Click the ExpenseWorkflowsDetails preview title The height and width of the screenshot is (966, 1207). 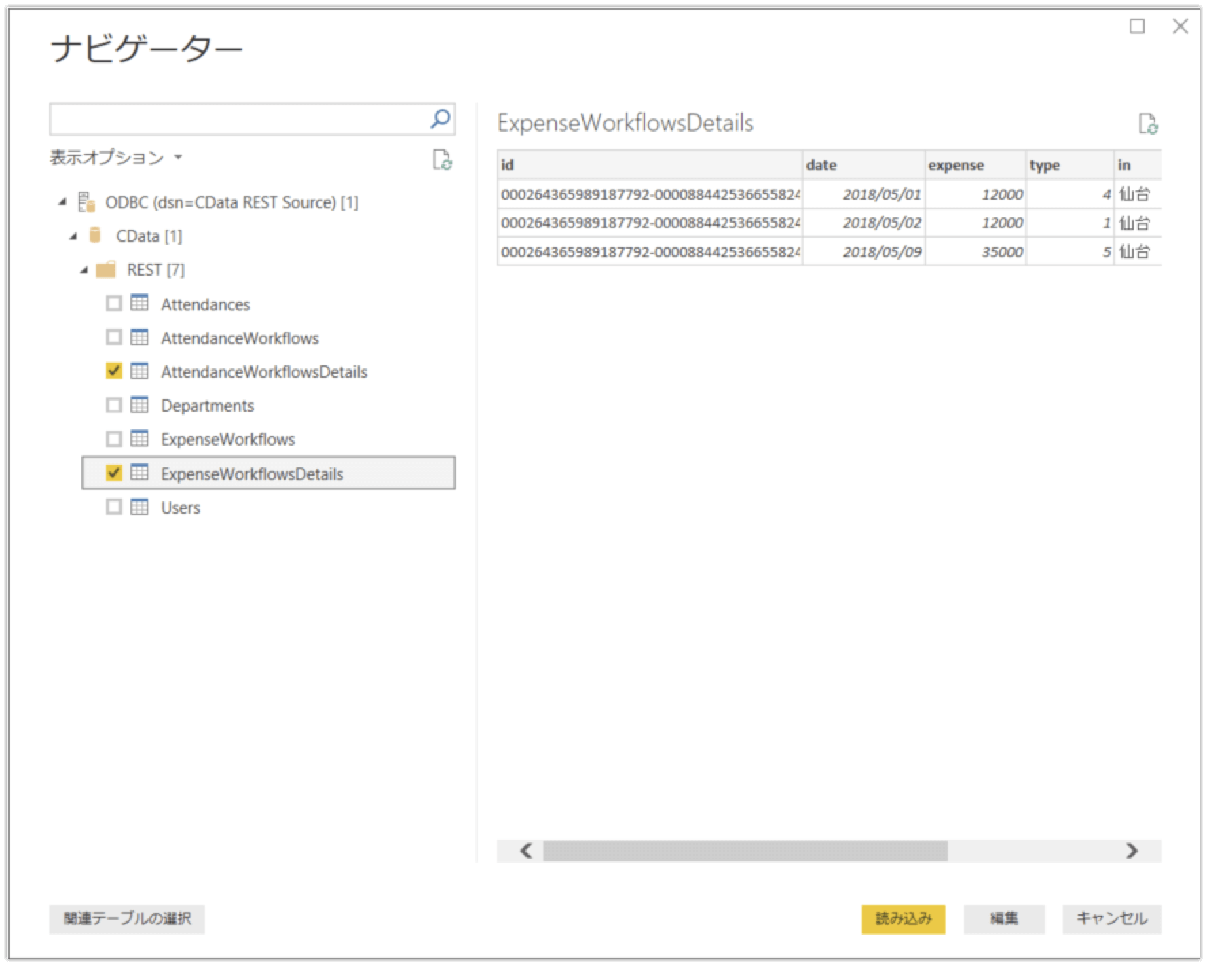coord(625,123)
